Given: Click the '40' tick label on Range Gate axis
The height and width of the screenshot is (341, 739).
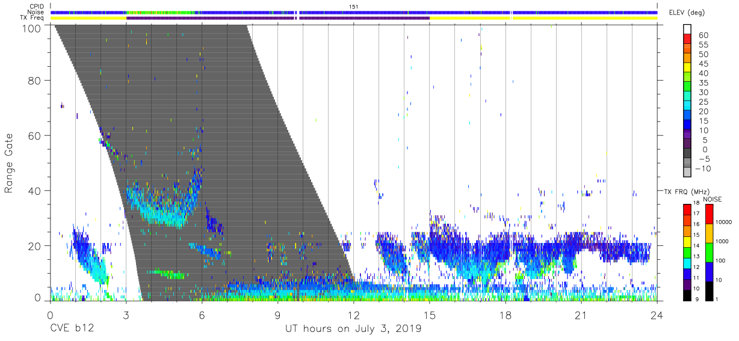Looking at the screenshot, I should tap(35, 191).
